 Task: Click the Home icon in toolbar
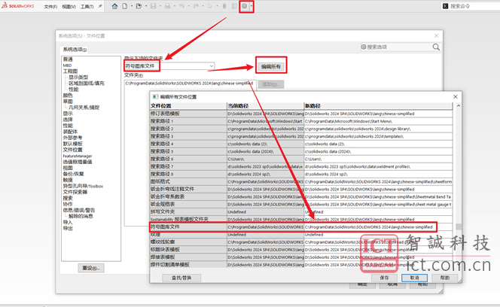[x=114, y=6]
